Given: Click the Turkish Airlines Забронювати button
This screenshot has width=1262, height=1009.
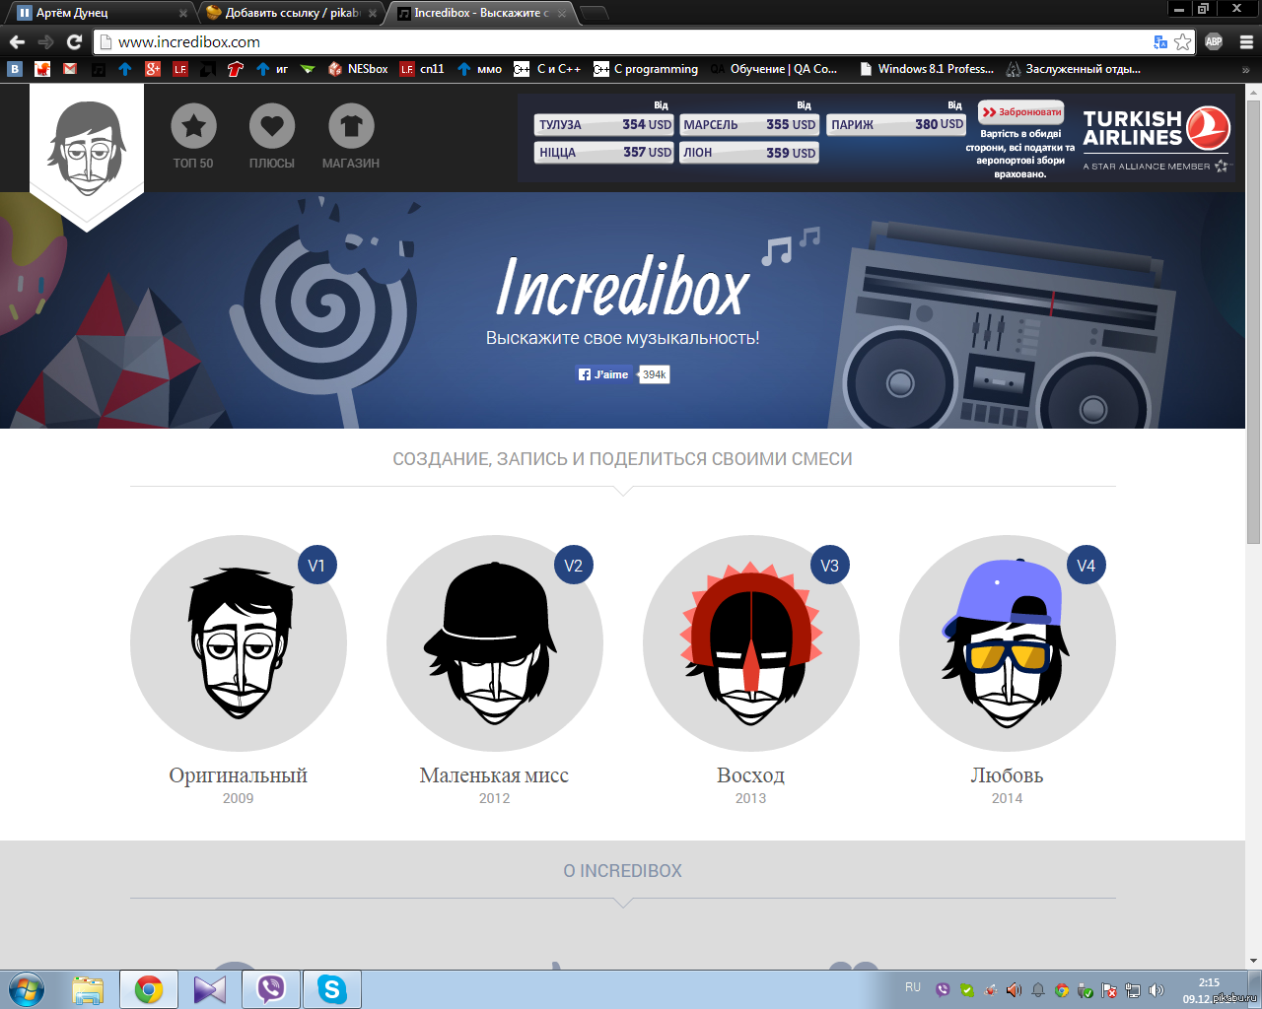Looking at the screenshot, I should click(1021, 112).
